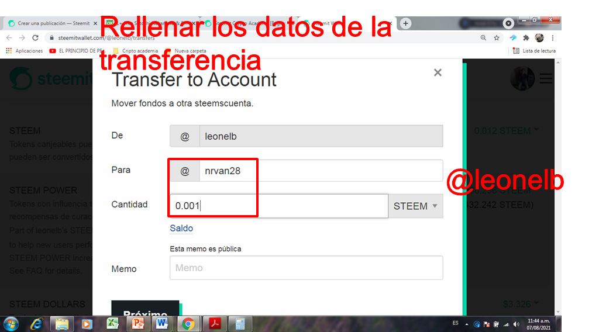The height and width of the screenshot is (332, 599).
Task: Click the volume speaker tray icon
Action: 516,324
